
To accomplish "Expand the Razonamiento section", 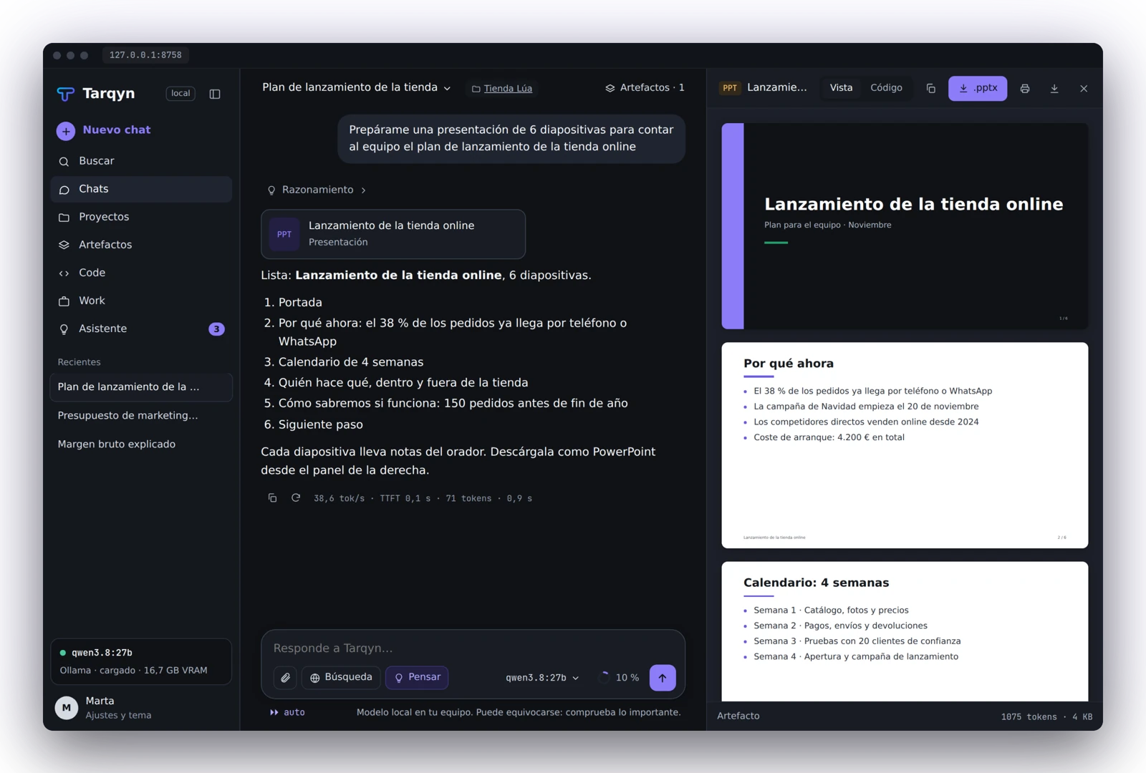I will tap(317, 190).
